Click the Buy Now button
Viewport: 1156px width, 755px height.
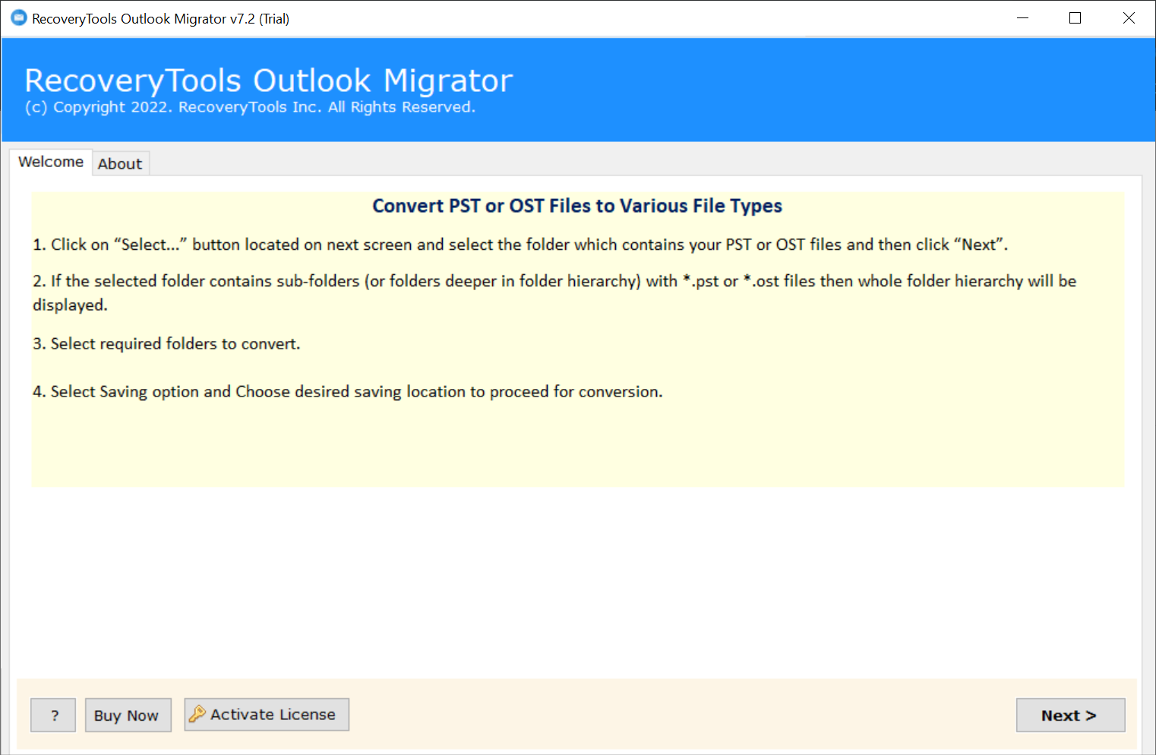[128, 716]
